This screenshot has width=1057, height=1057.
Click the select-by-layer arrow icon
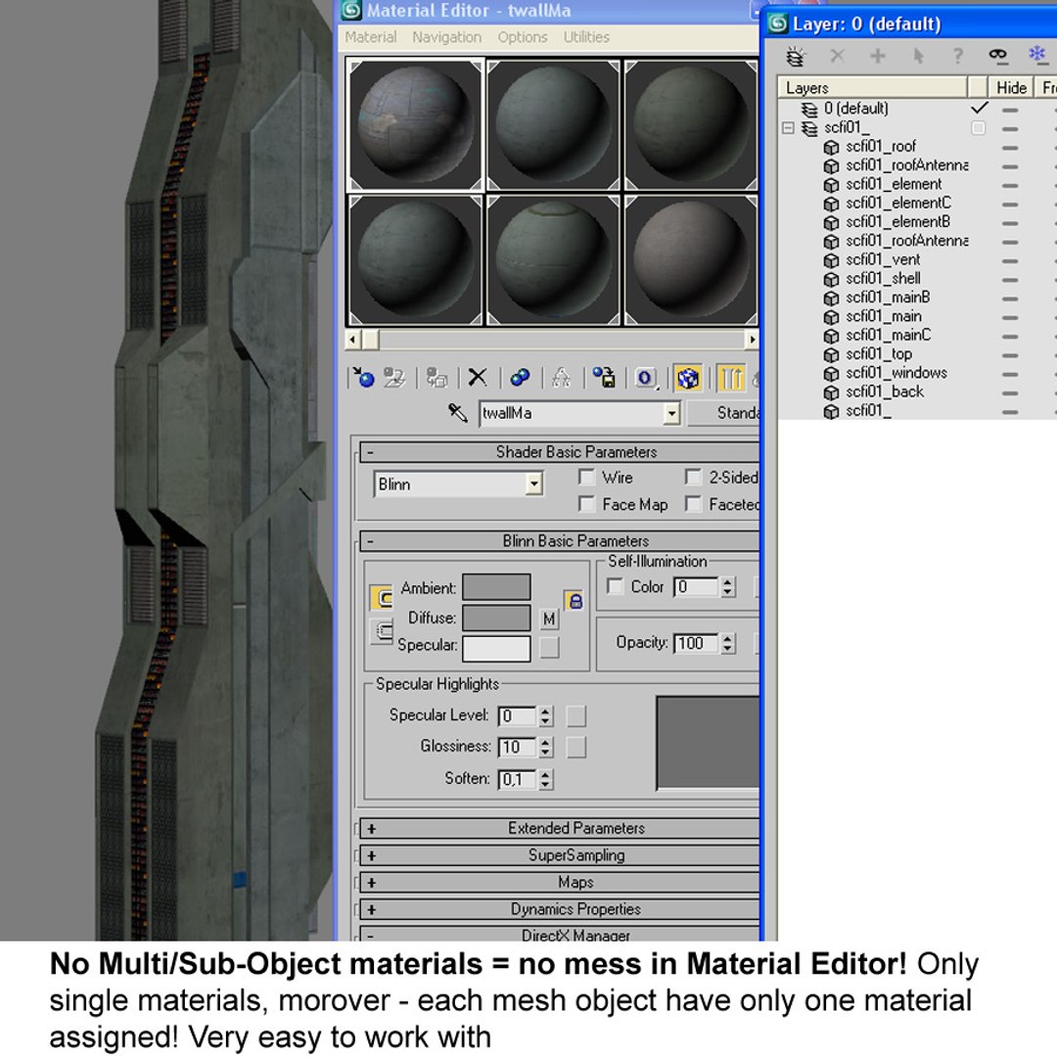917,56
